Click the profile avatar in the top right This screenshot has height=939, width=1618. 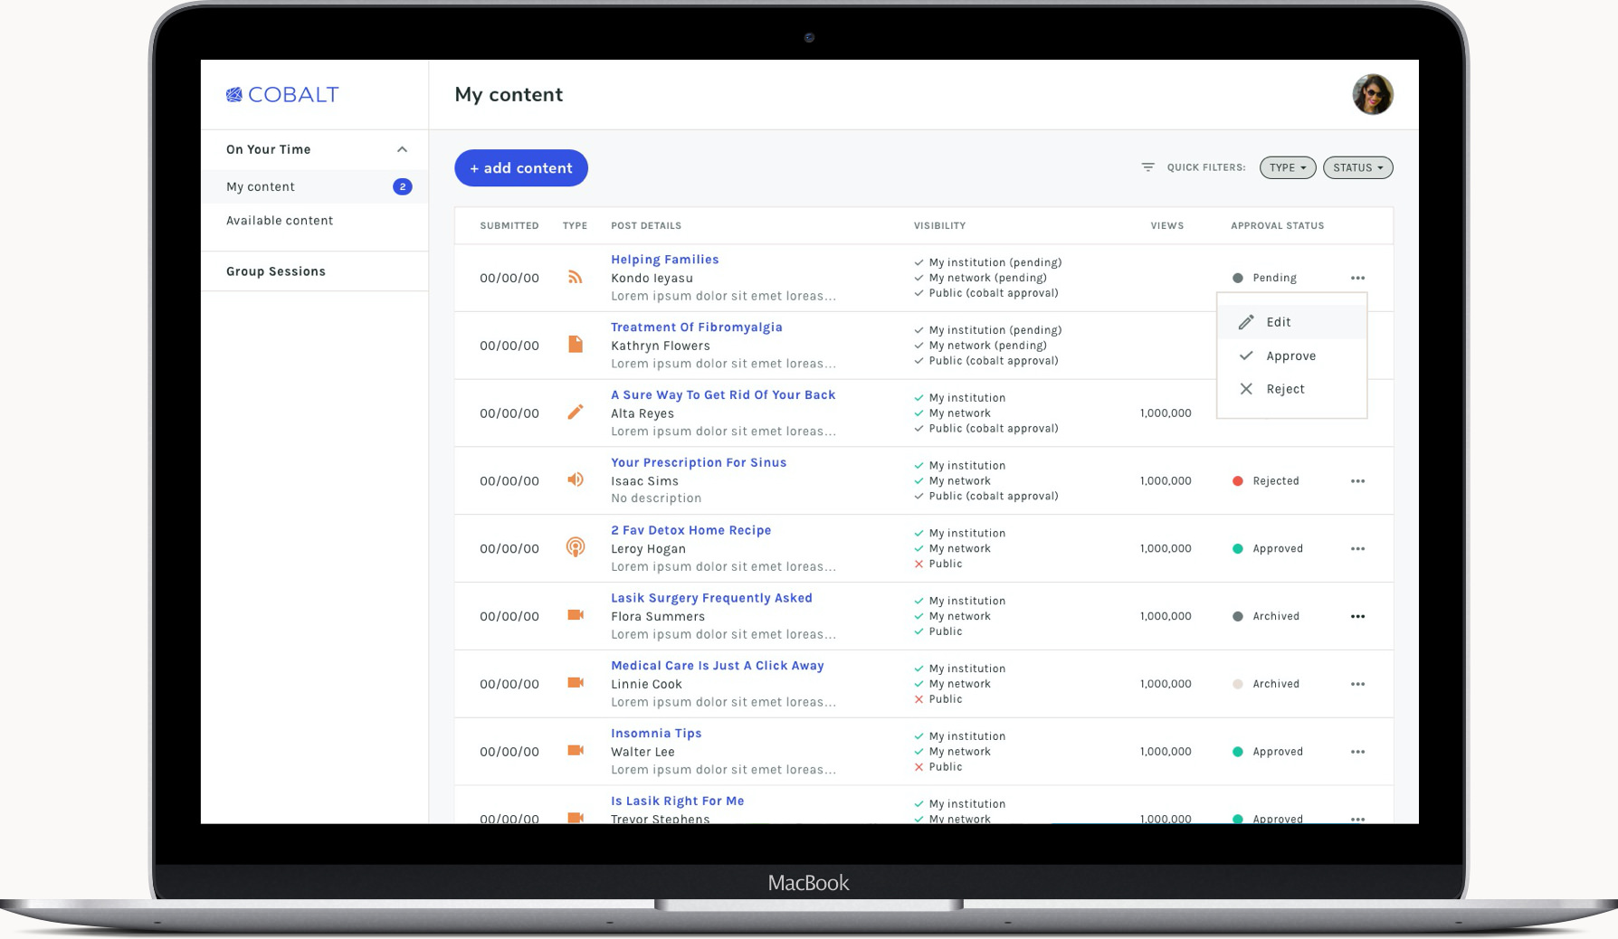click(1372, 93)
